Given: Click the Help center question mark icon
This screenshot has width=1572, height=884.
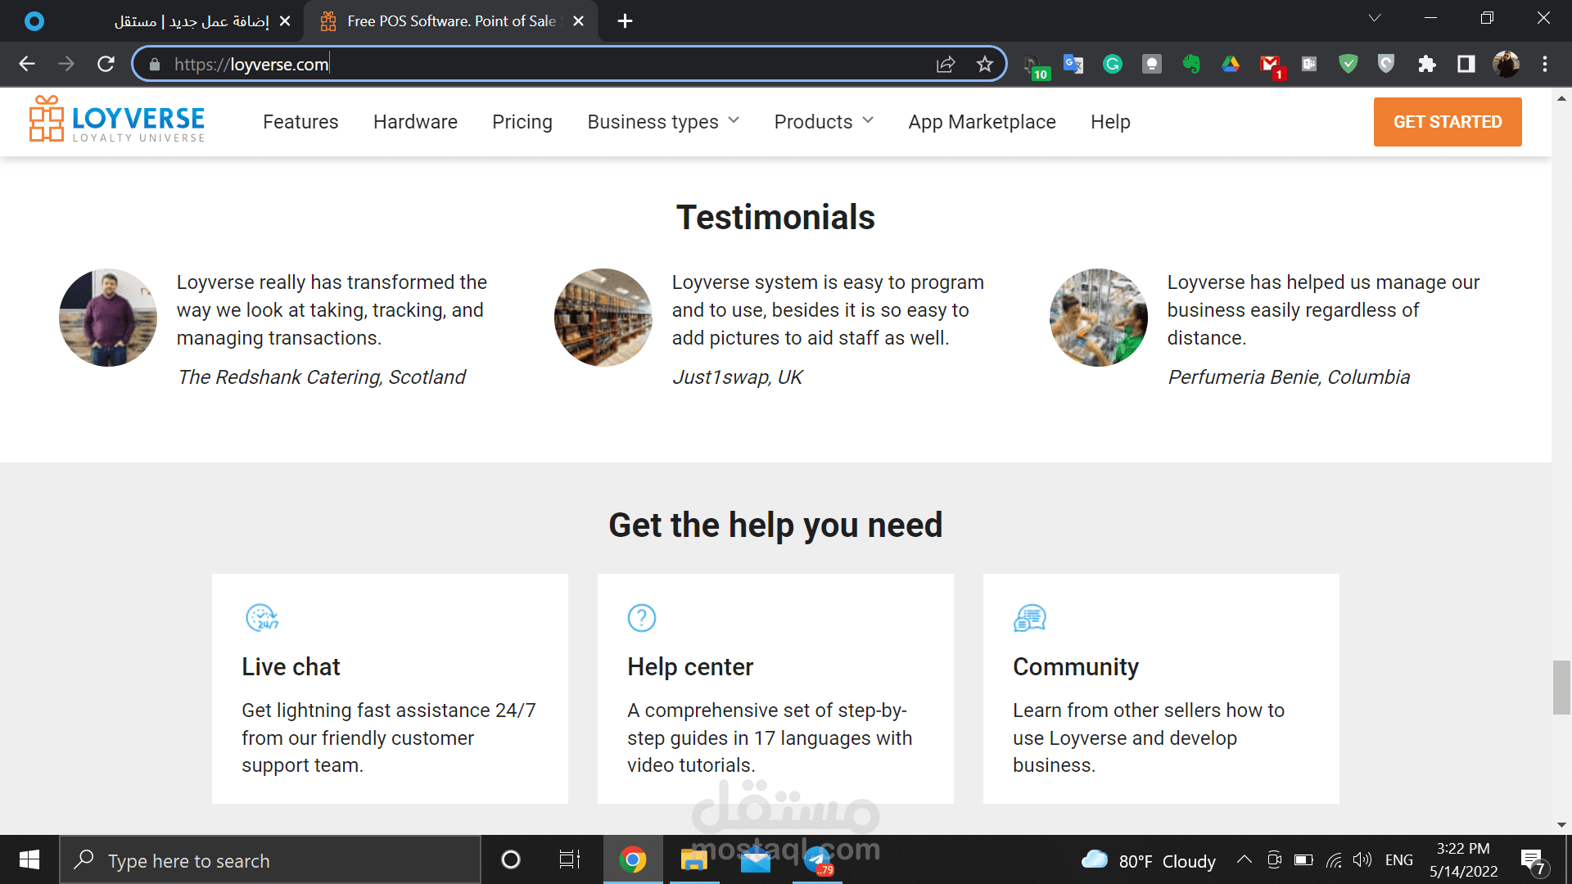Looking at the screenshot, I should click(x=641, y=618).
